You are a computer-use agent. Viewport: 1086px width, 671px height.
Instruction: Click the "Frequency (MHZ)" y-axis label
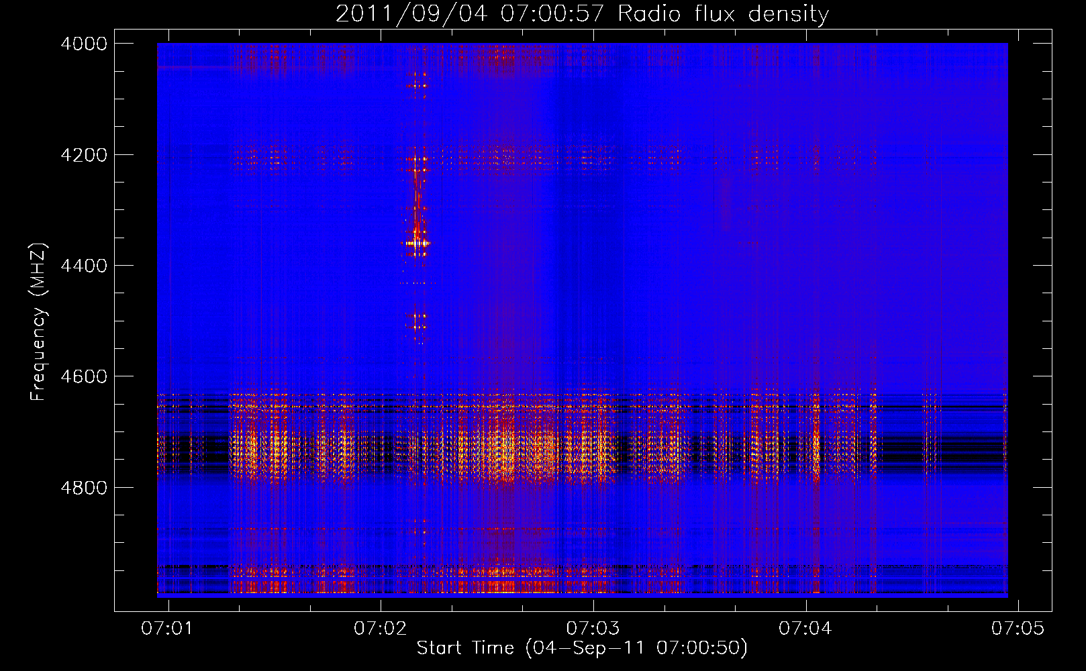click(x=39, y=321)
